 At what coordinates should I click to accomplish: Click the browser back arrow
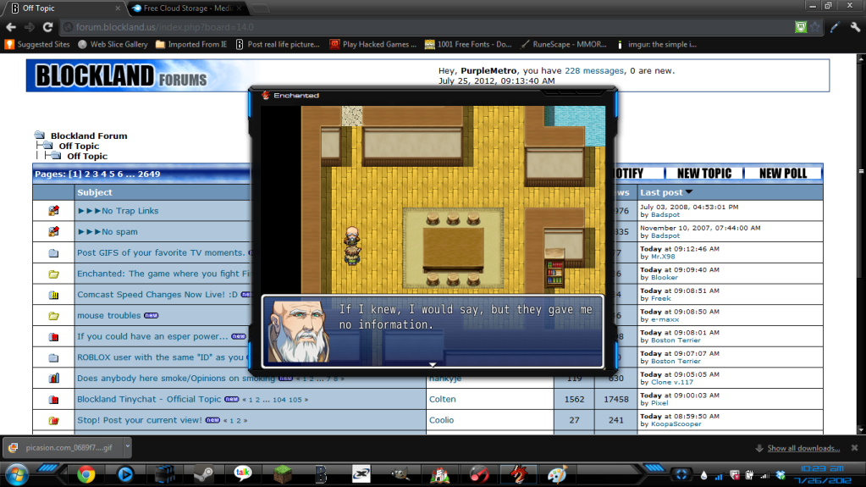pos(11,27)
